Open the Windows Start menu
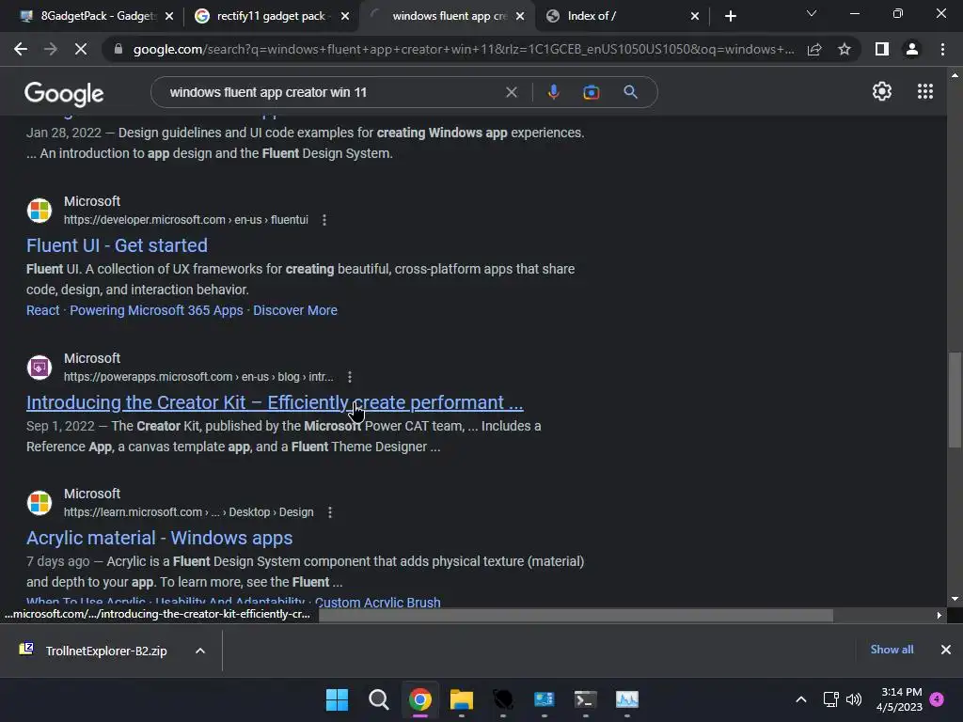Viewport: 963px width, 722px height. point(337,699)
